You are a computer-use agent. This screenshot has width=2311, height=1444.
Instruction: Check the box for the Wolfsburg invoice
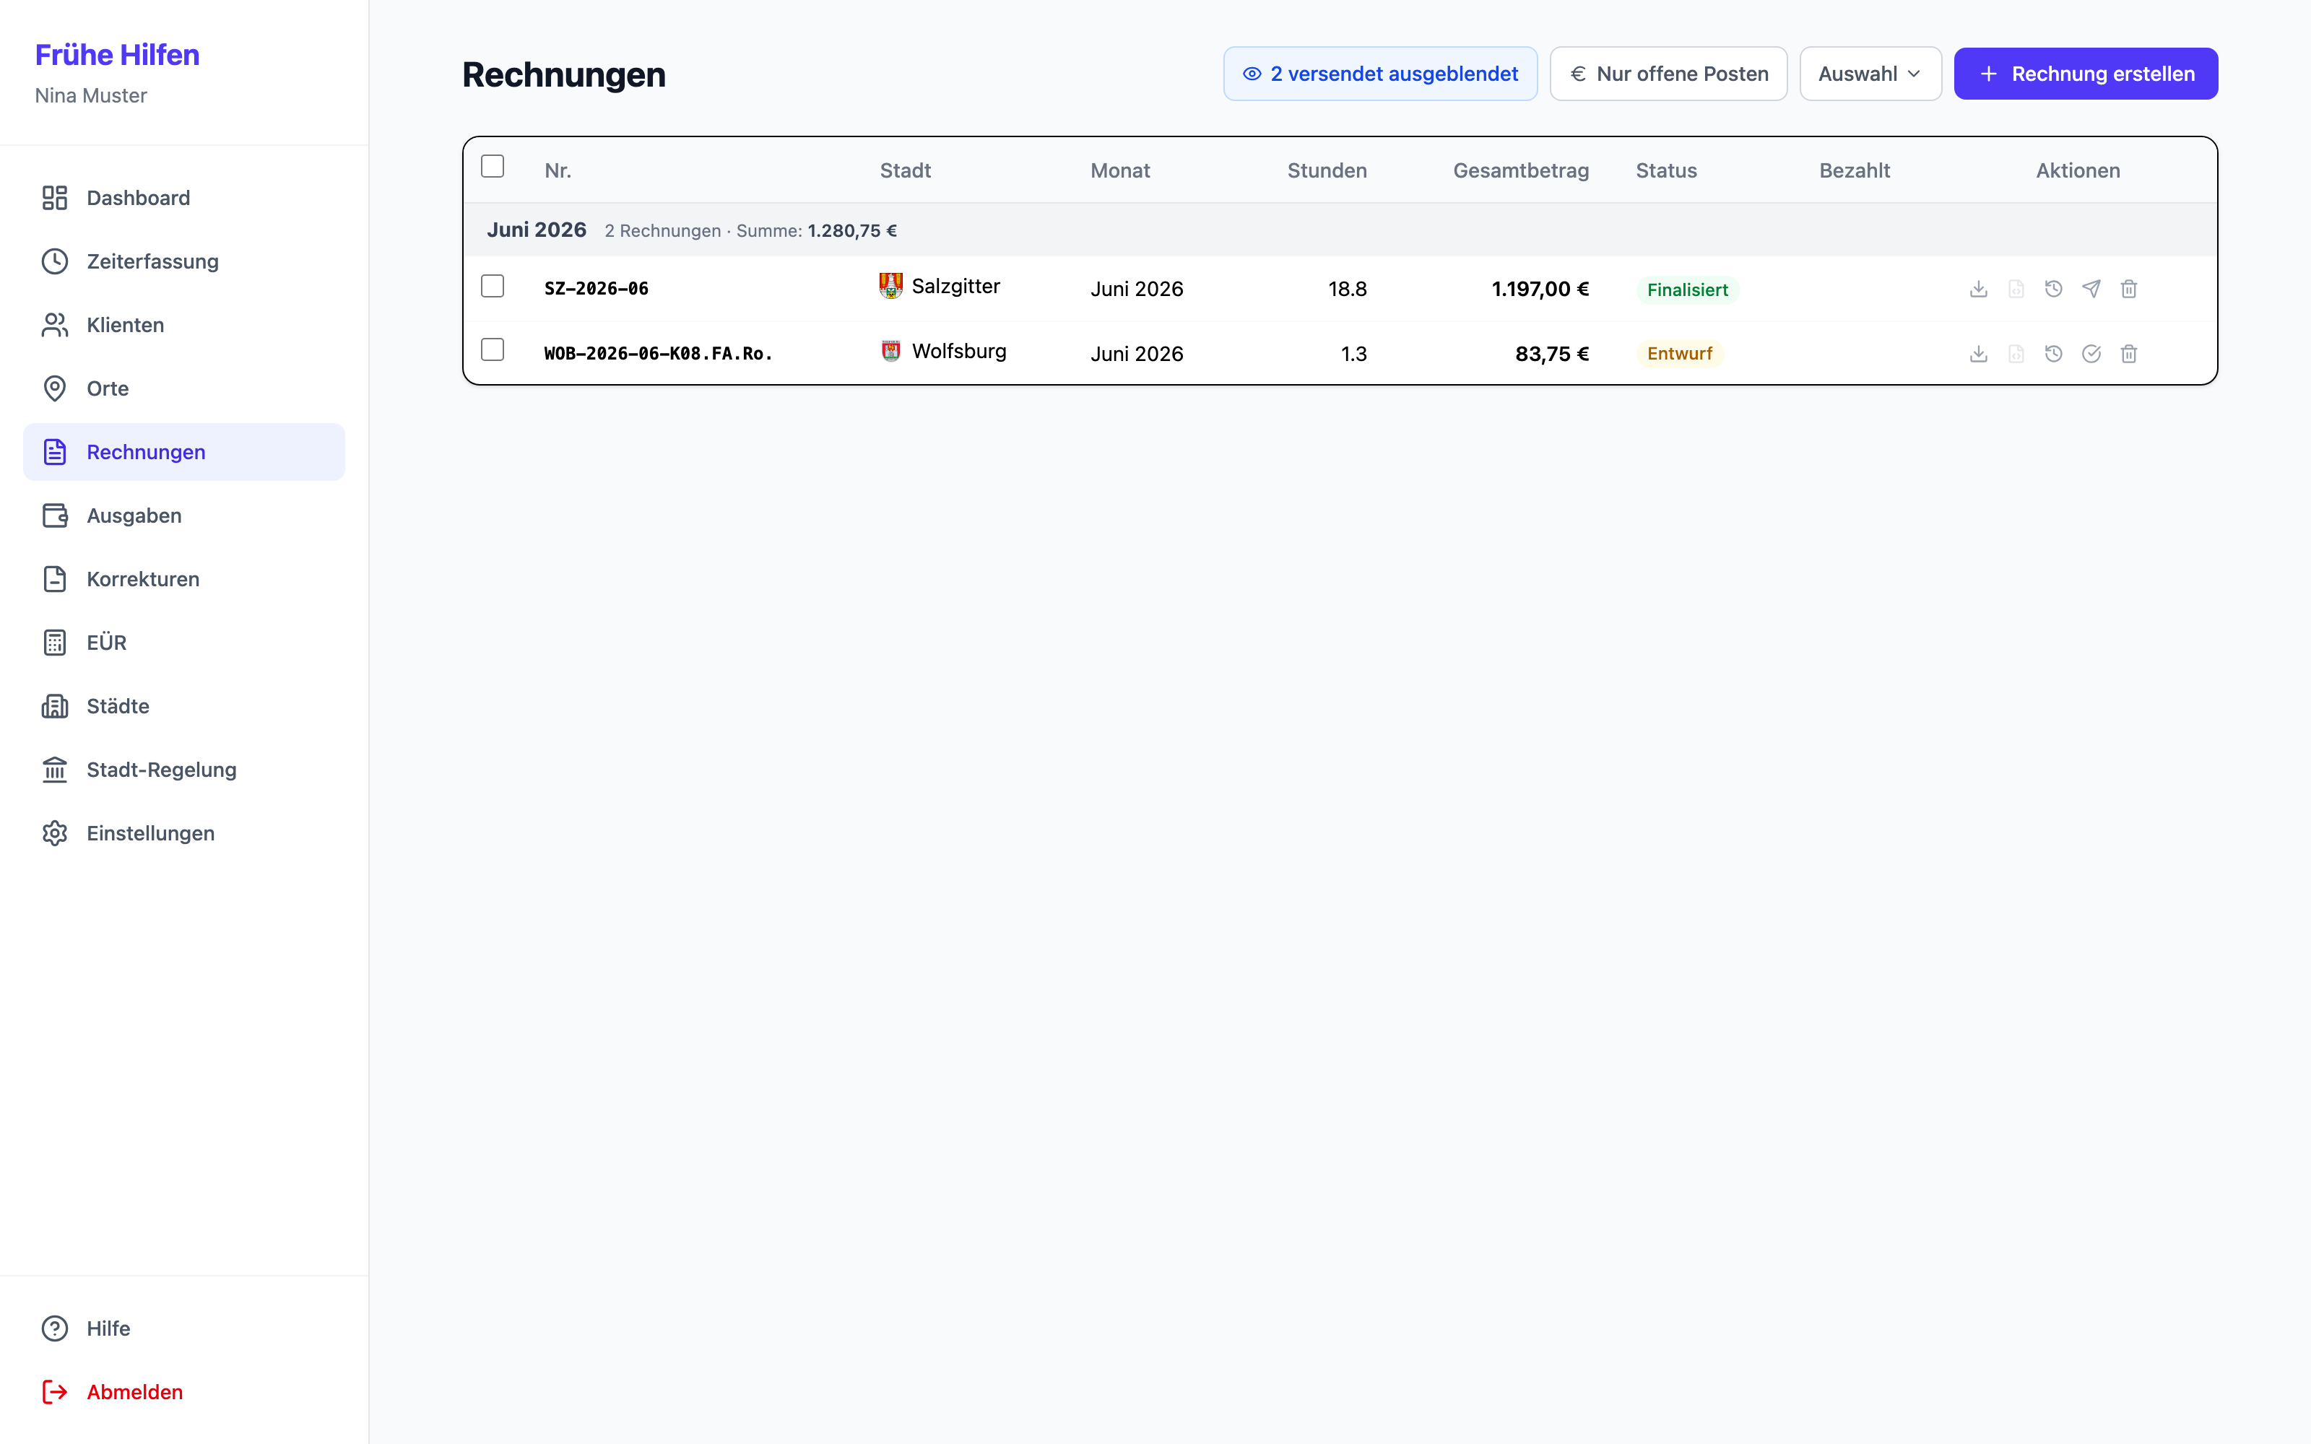[493, 349]
